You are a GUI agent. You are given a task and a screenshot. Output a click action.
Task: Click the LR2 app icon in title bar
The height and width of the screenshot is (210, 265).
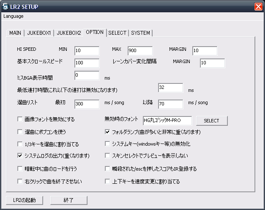click(x=6, y=6)
